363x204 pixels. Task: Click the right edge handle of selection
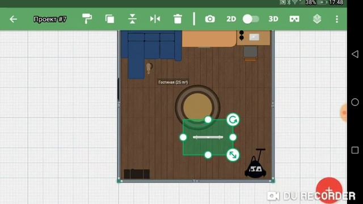pos(233,137)
